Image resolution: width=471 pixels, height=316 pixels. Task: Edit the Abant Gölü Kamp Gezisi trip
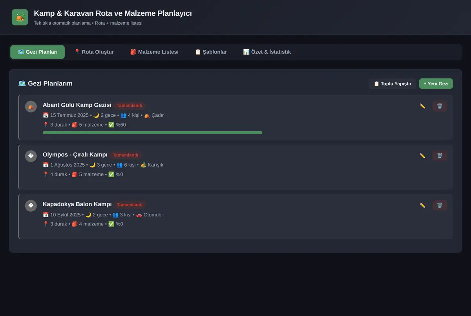click(x=422, y=106)
